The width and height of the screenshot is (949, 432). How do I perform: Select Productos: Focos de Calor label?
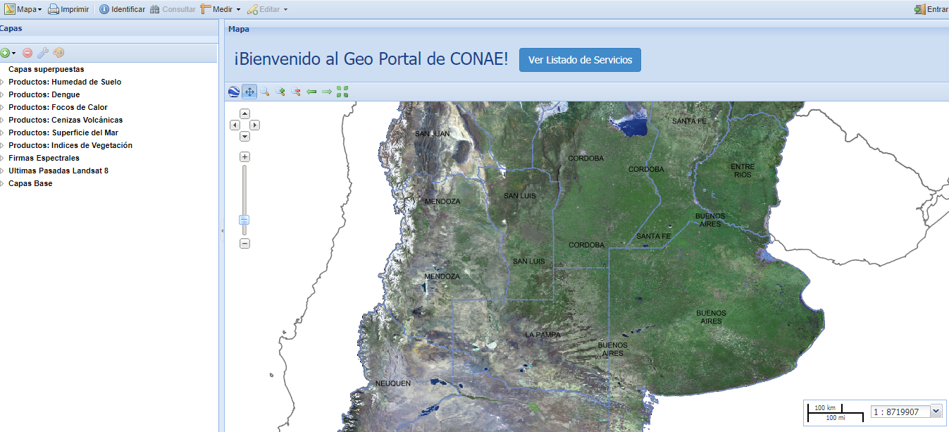[58, 107]
